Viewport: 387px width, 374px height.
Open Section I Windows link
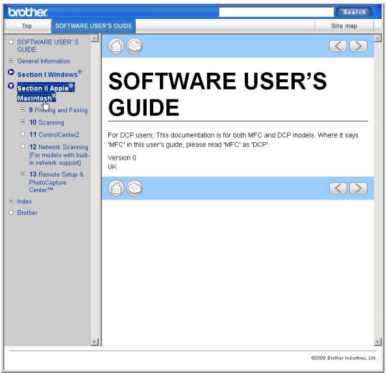tap(49, 74)
